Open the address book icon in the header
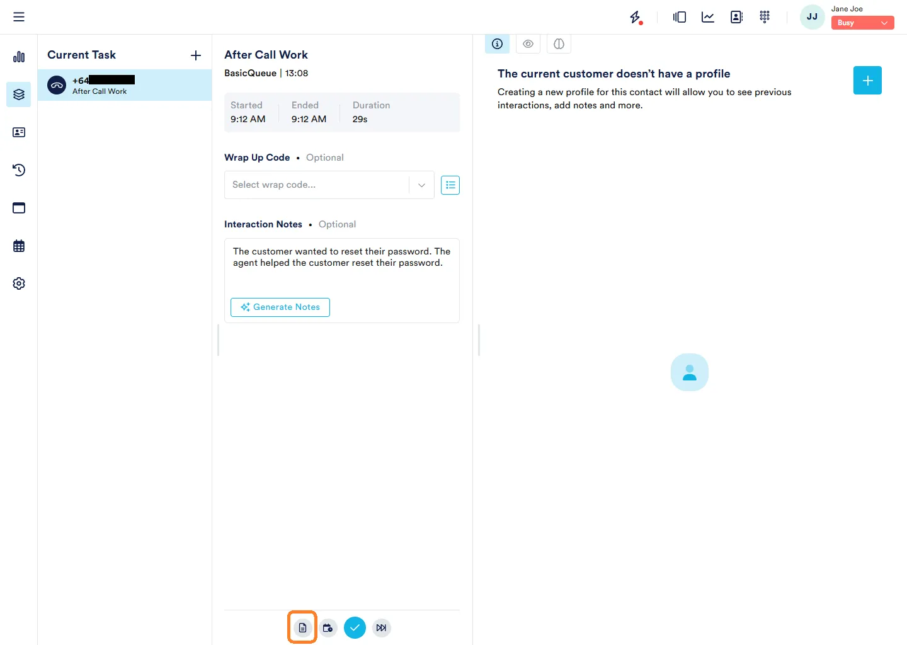 736,17
